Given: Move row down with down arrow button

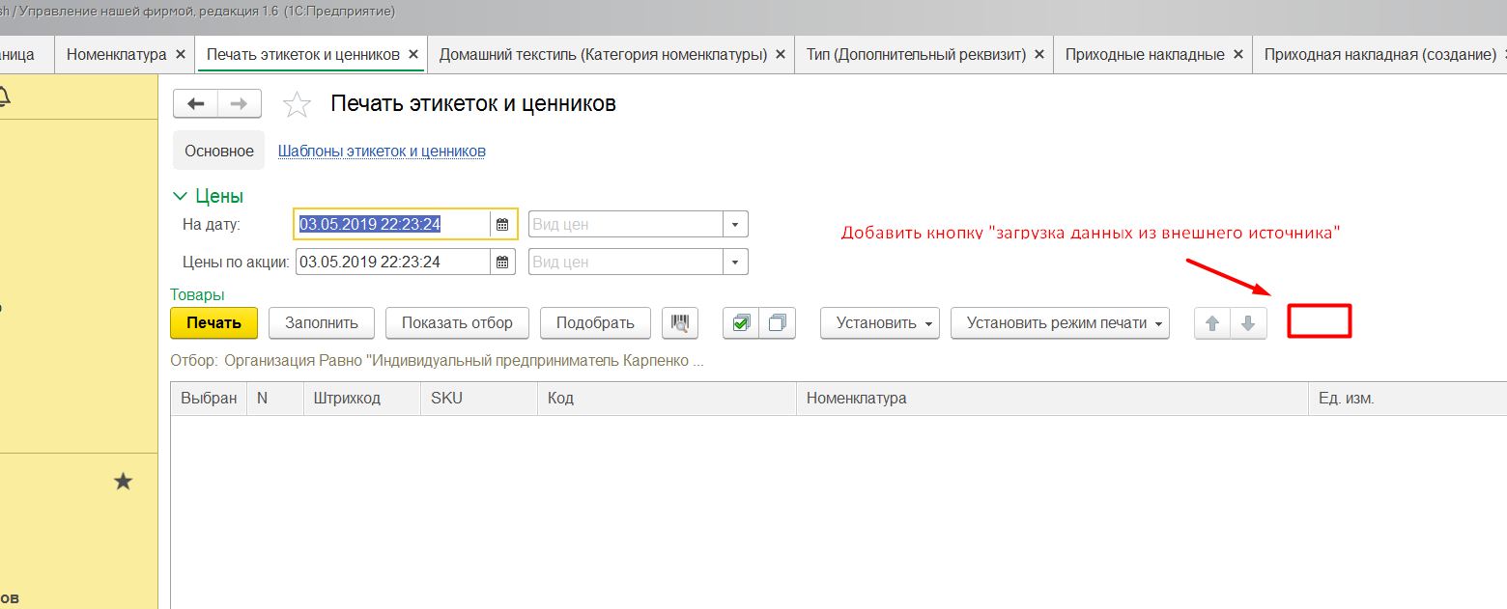Looking at the screenshot, I should coord(1248,323).
